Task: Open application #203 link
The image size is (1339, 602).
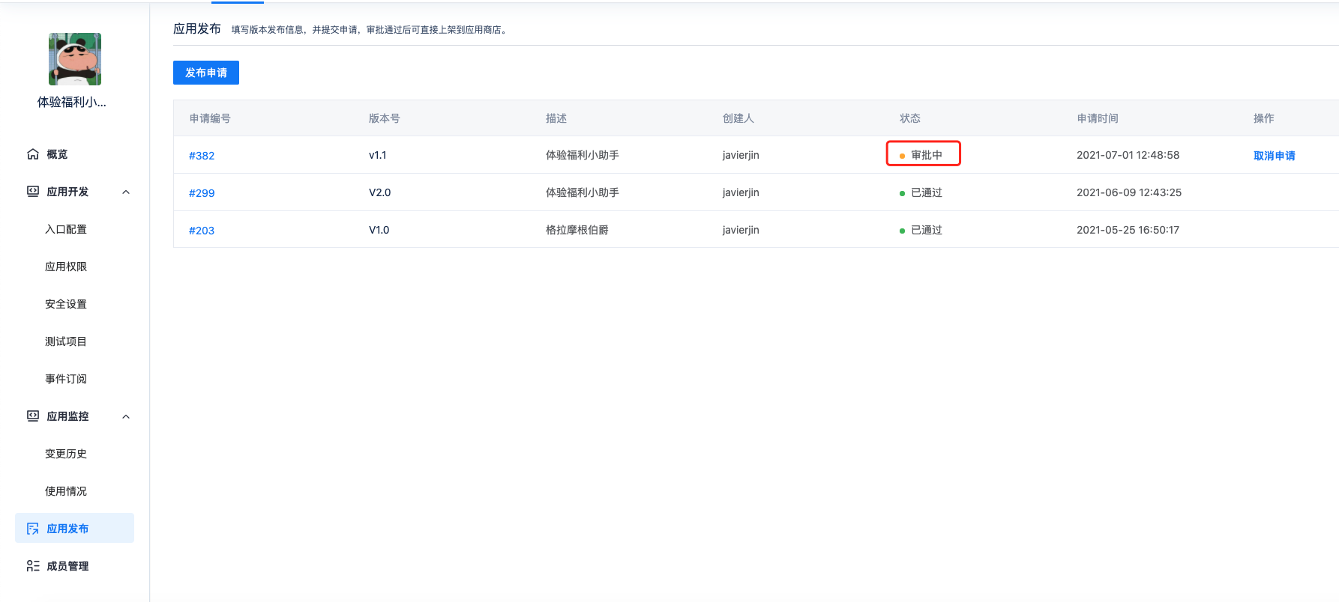Action: 202,231
